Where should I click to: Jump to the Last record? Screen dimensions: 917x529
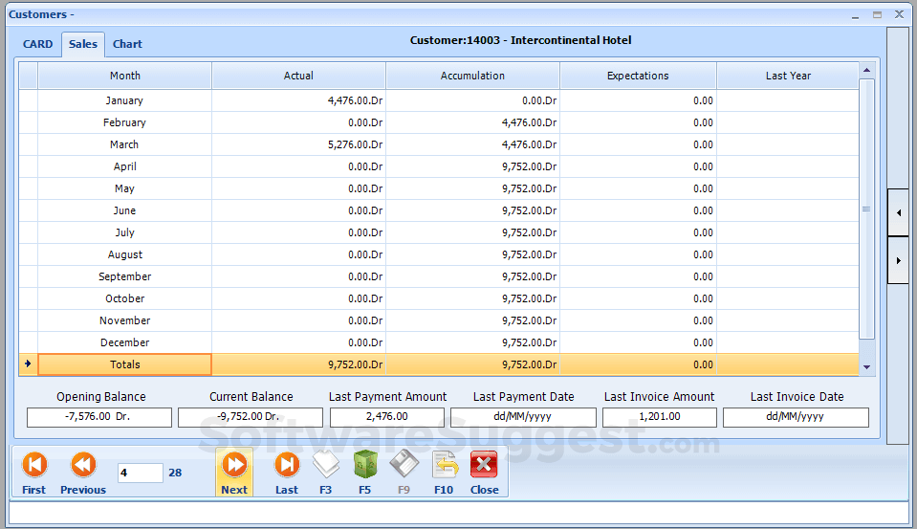[x=287, y=473]
